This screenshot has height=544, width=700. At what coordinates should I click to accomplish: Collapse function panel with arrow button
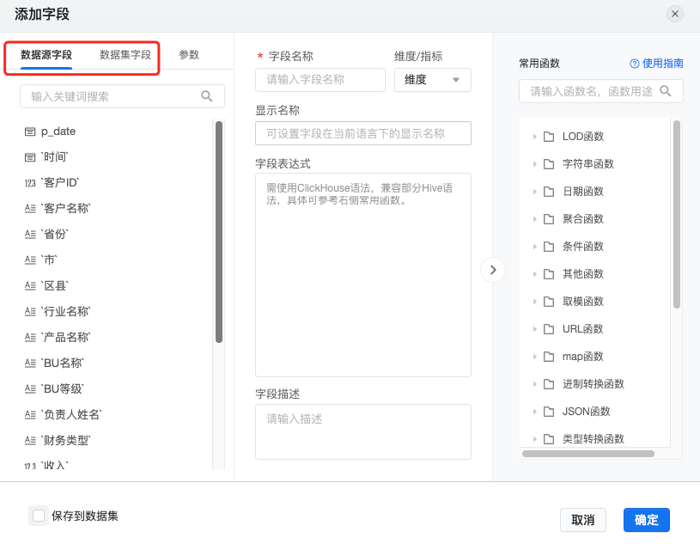493,270
